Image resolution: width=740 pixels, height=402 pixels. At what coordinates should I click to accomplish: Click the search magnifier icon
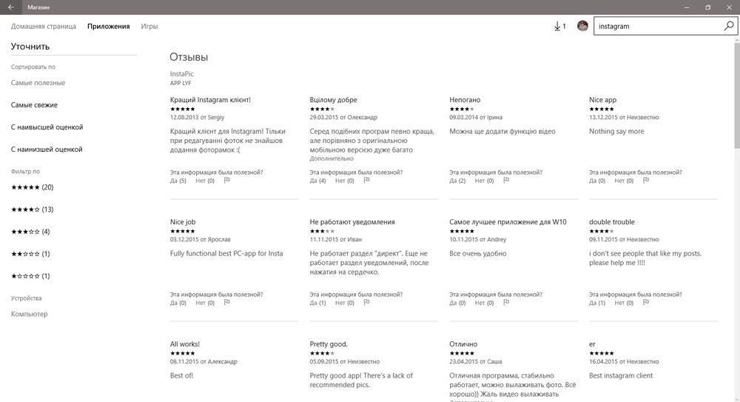(729, 26)
